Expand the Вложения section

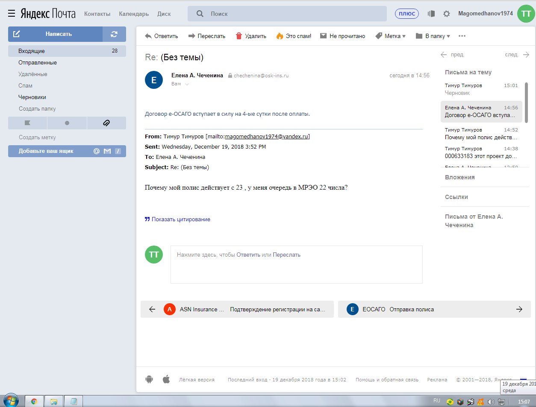click(x=459, y=177)
